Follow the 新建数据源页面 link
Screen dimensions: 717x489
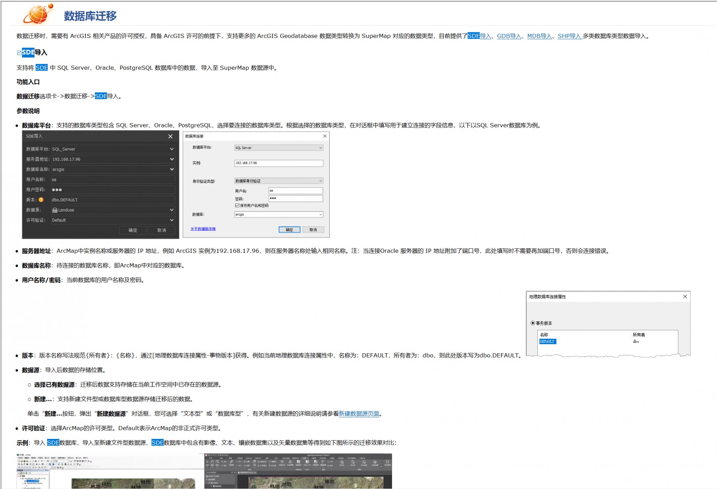pyautogui.click(x=359, y=414)
